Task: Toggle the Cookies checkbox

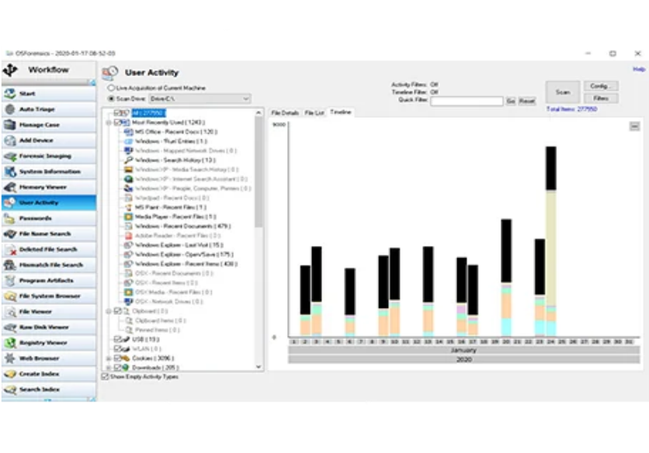Action: click(117, 358)
